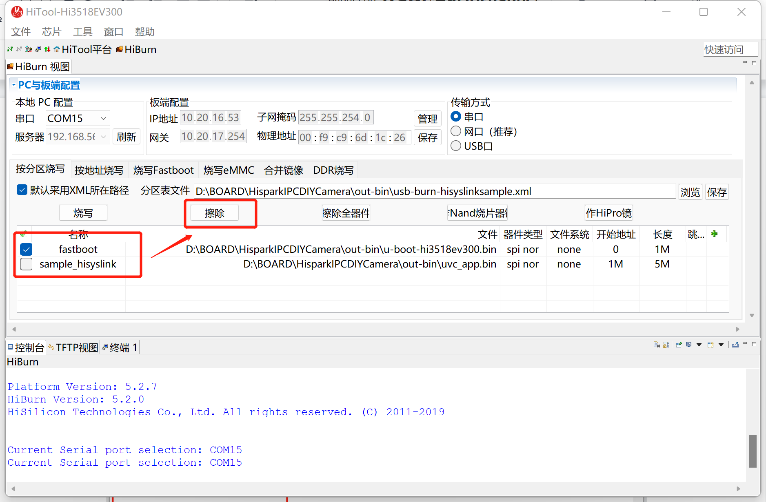The height and width of the screenshot is (502, 766).
Task: Select the 网口 (推荐) radio button
Action: coord(456,131)
